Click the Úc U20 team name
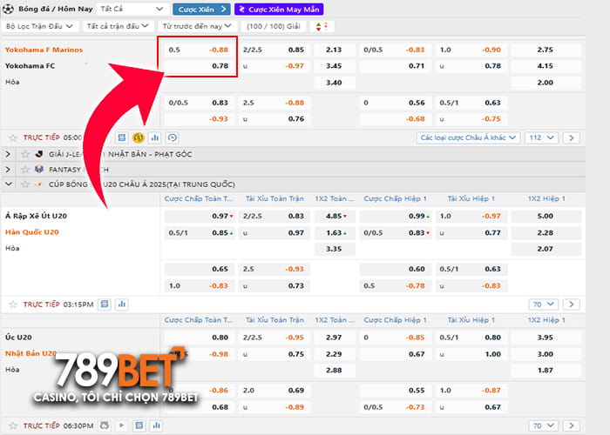Viewport: 610px width, 435px height. click(18, 338)
